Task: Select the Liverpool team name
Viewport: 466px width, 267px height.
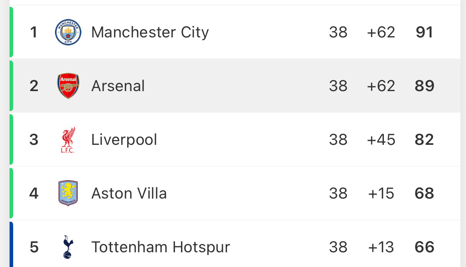Action: [x=124, y=140]
